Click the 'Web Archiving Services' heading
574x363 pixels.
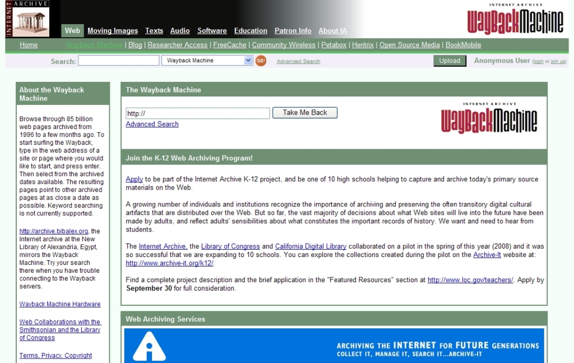pyautogui.click(x=165, y=319)
